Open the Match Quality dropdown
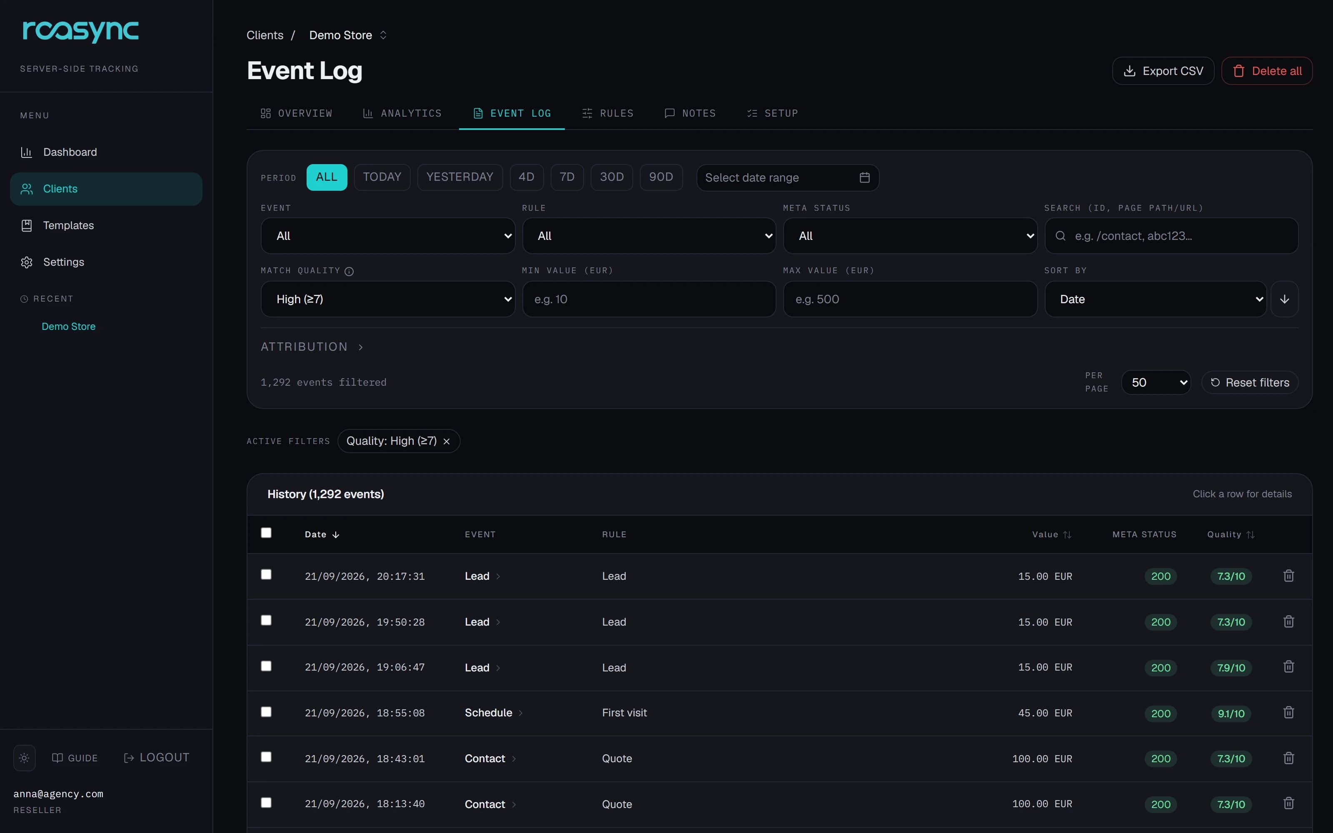 tap(388, 299)
